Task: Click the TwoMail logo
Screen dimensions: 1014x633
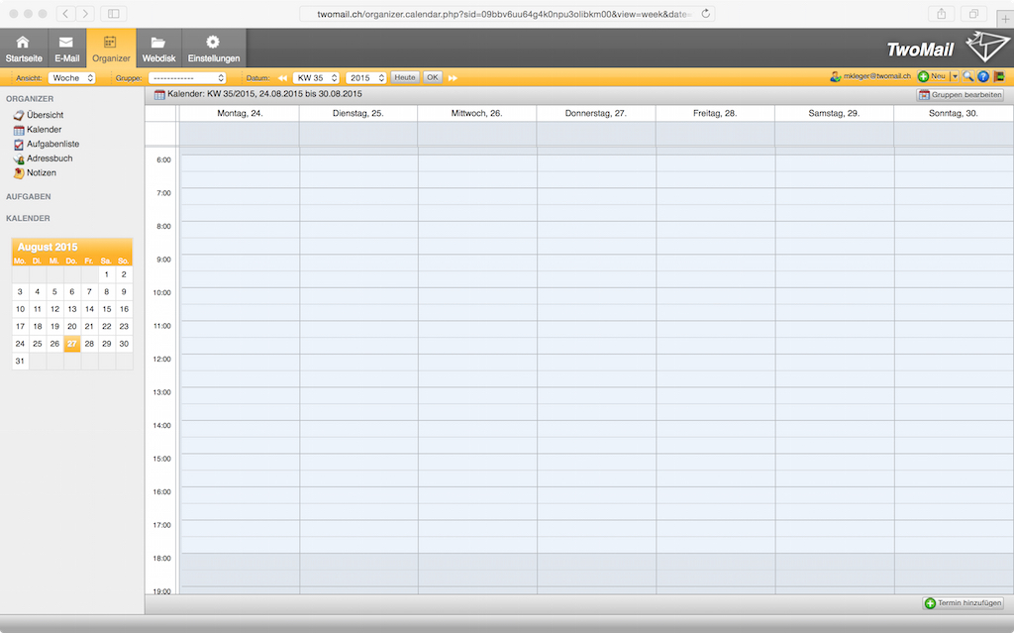Action: [948, 48]
